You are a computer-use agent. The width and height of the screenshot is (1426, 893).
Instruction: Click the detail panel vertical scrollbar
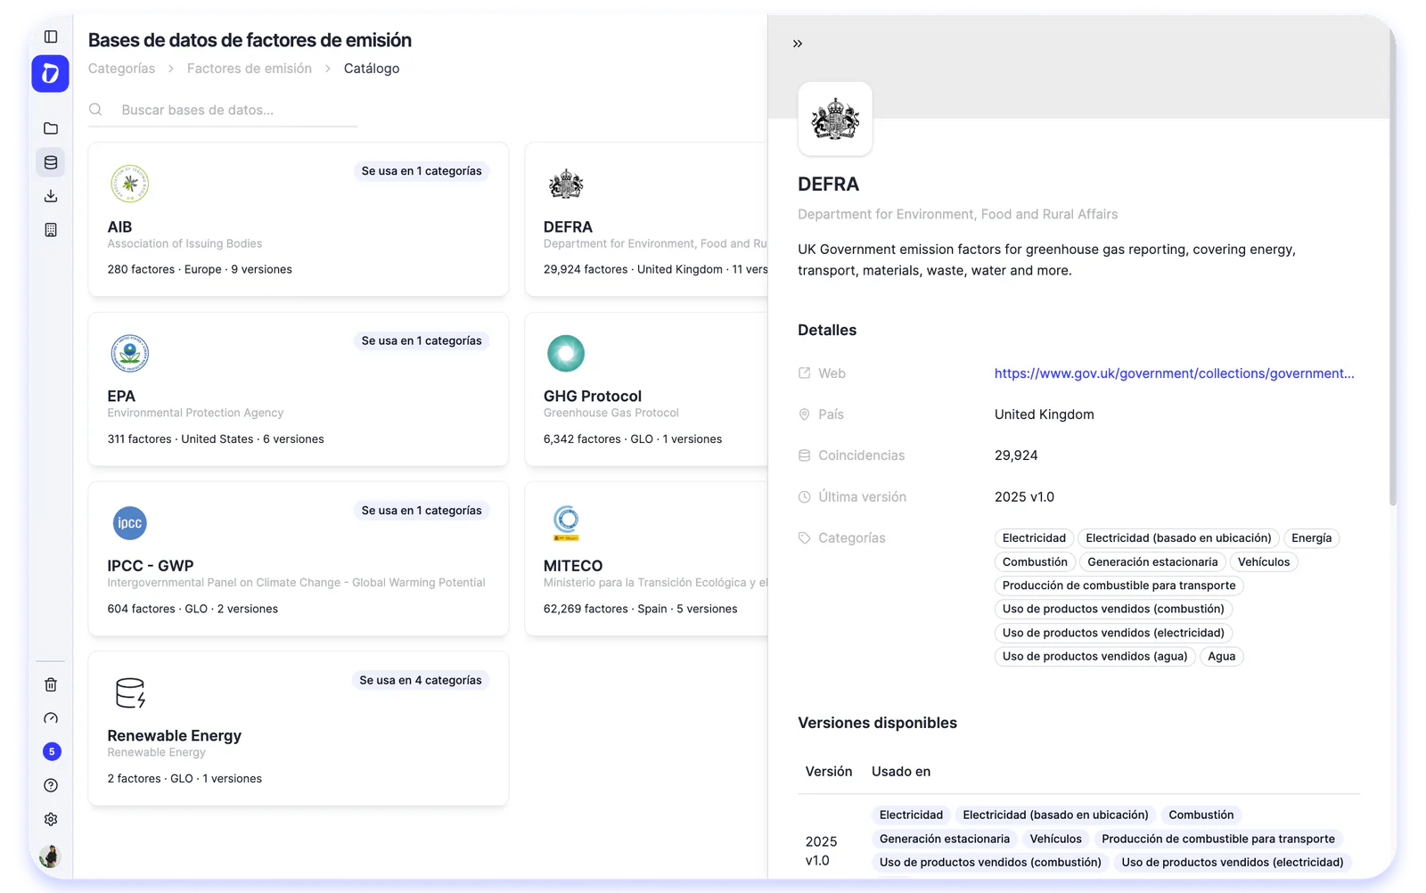[1392, 267]
